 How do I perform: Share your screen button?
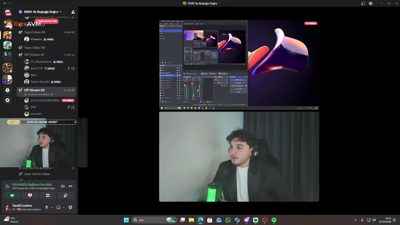30,195
